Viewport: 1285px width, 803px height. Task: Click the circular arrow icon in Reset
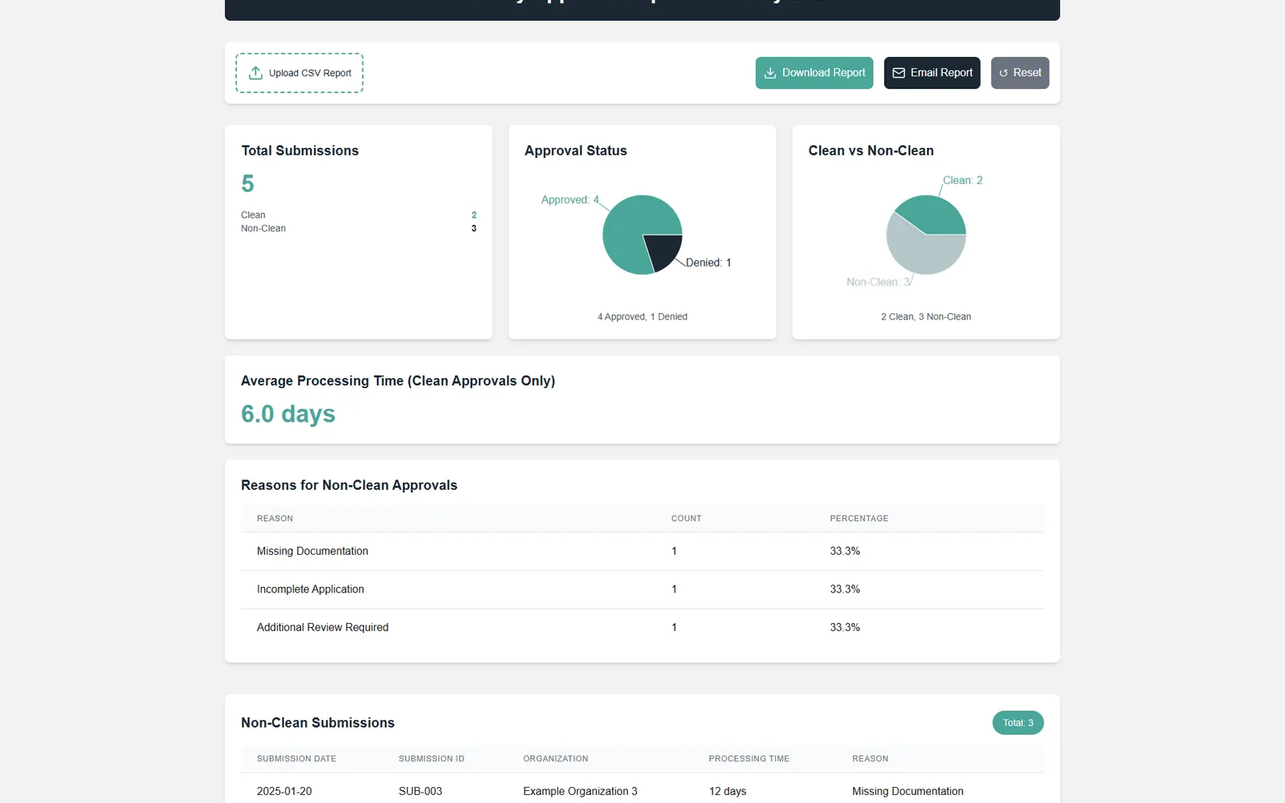(1003, 73)
